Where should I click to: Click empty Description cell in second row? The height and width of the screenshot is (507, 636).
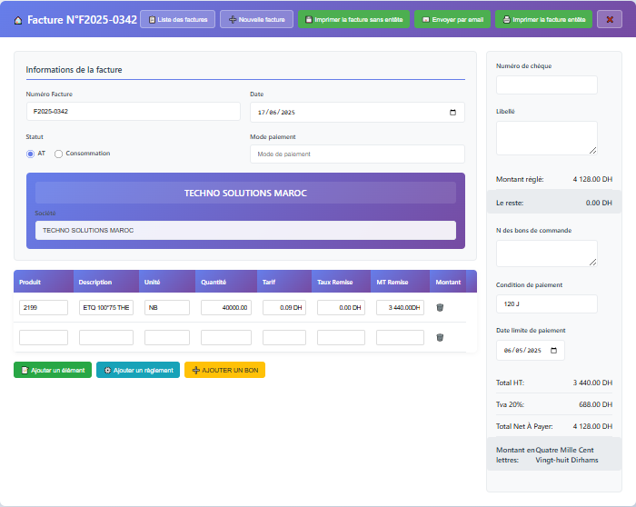pyautogui.click(x=106, y=337)
